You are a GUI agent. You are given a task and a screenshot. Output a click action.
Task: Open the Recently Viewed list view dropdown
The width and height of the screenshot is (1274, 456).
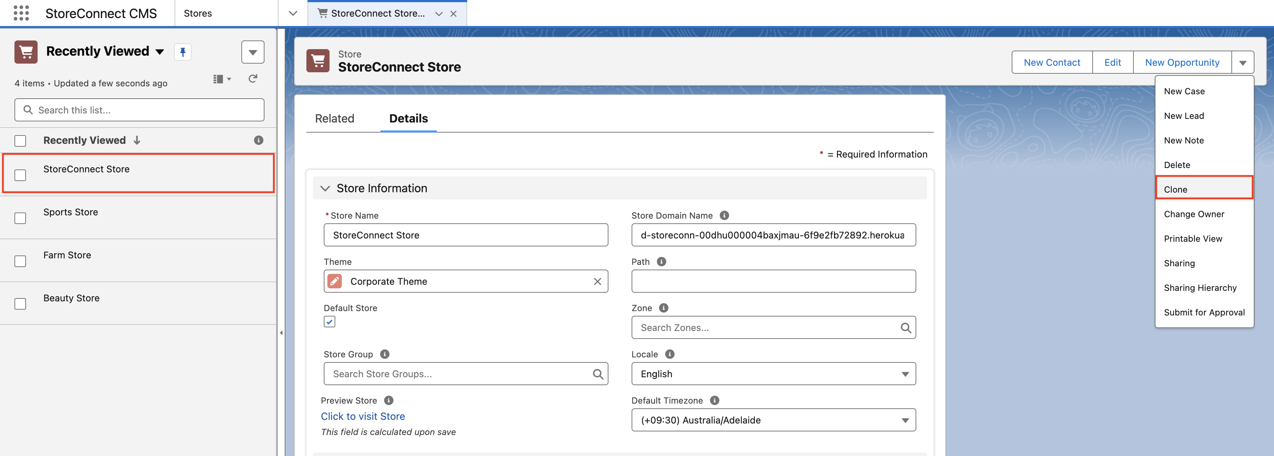click(160, 52)
